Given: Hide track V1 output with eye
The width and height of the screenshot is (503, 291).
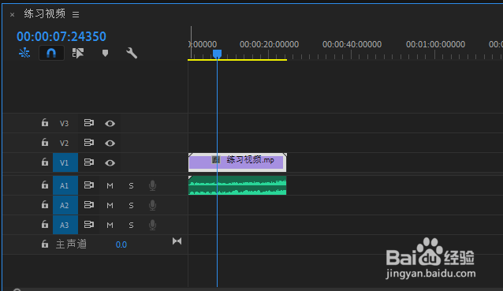Looking at the screenshot, I should pos(110,163).
